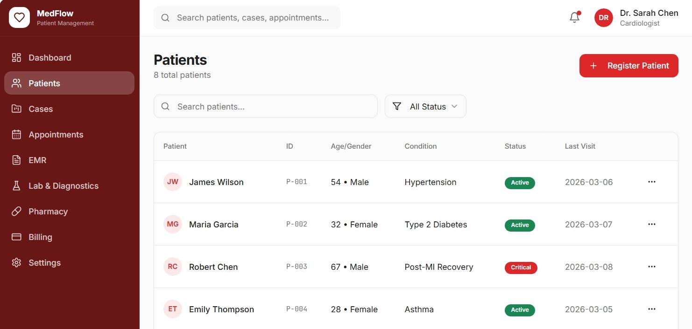Viewport: 692px width, 329px height.
Task: Click the Settings gear icon
Action: coord(16,263)
